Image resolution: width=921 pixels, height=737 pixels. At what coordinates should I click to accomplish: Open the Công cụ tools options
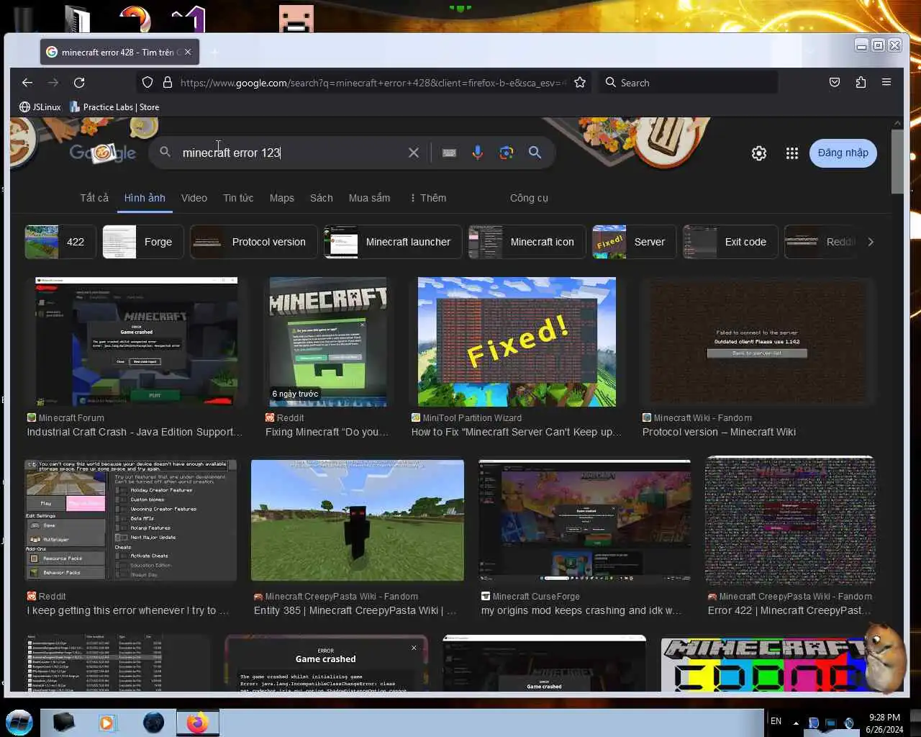point(529,198)
